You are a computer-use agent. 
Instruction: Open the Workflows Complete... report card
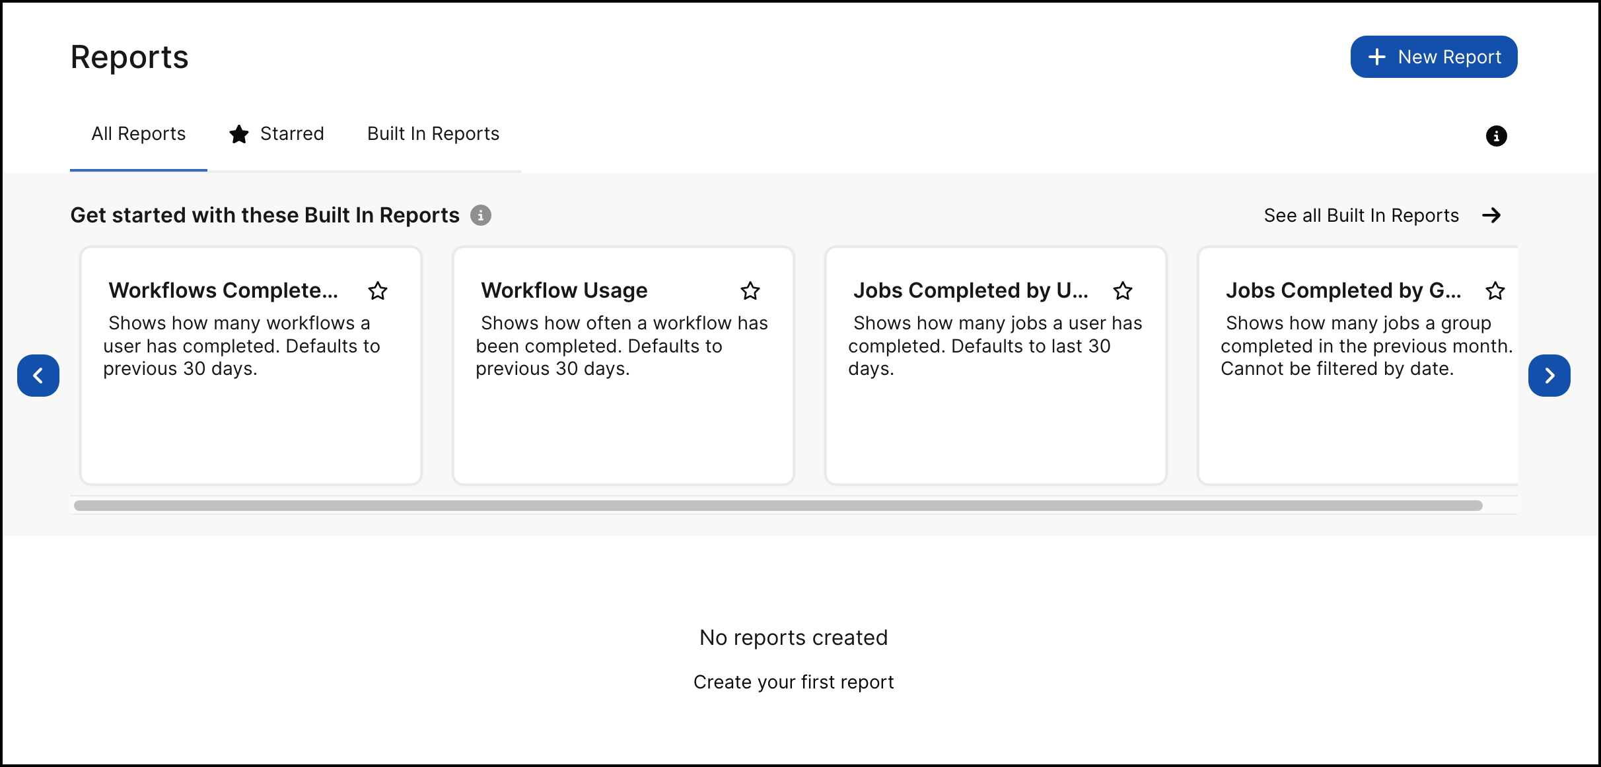point(251,366)
